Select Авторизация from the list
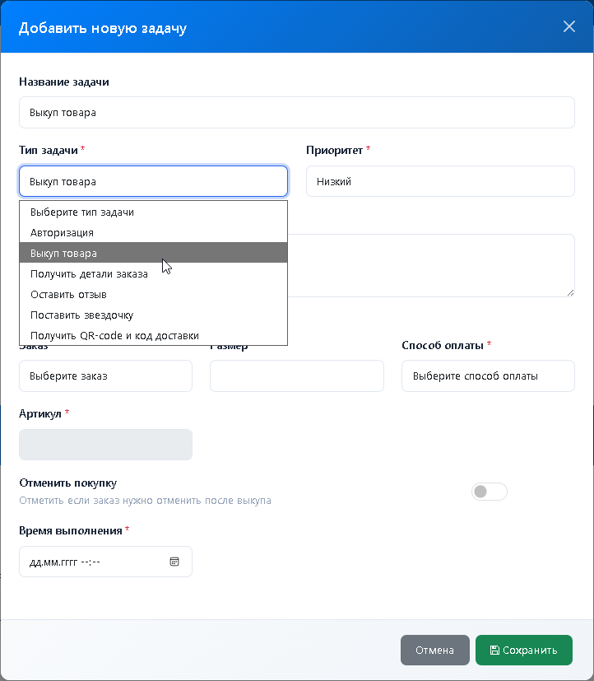594x681 pixels. pyautogui.click(x=153, y=232)
